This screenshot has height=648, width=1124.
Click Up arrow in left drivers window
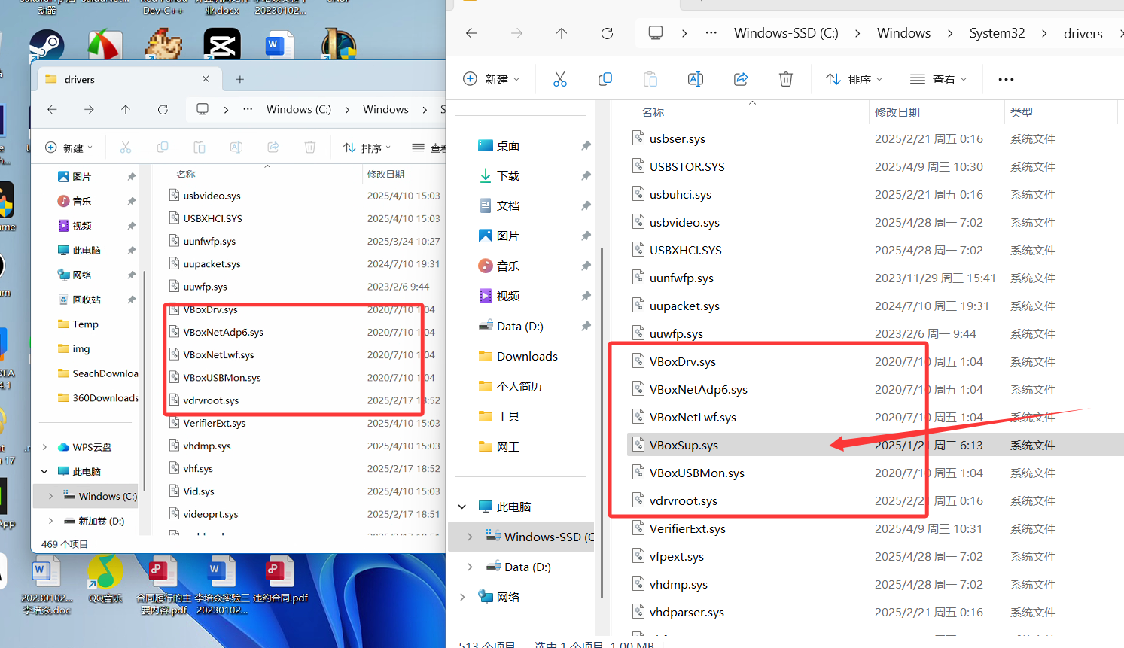click(126, 109)
